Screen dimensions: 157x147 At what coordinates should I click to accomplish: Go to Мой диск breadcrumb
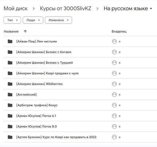pyautogui.click(x=16, y=8)
